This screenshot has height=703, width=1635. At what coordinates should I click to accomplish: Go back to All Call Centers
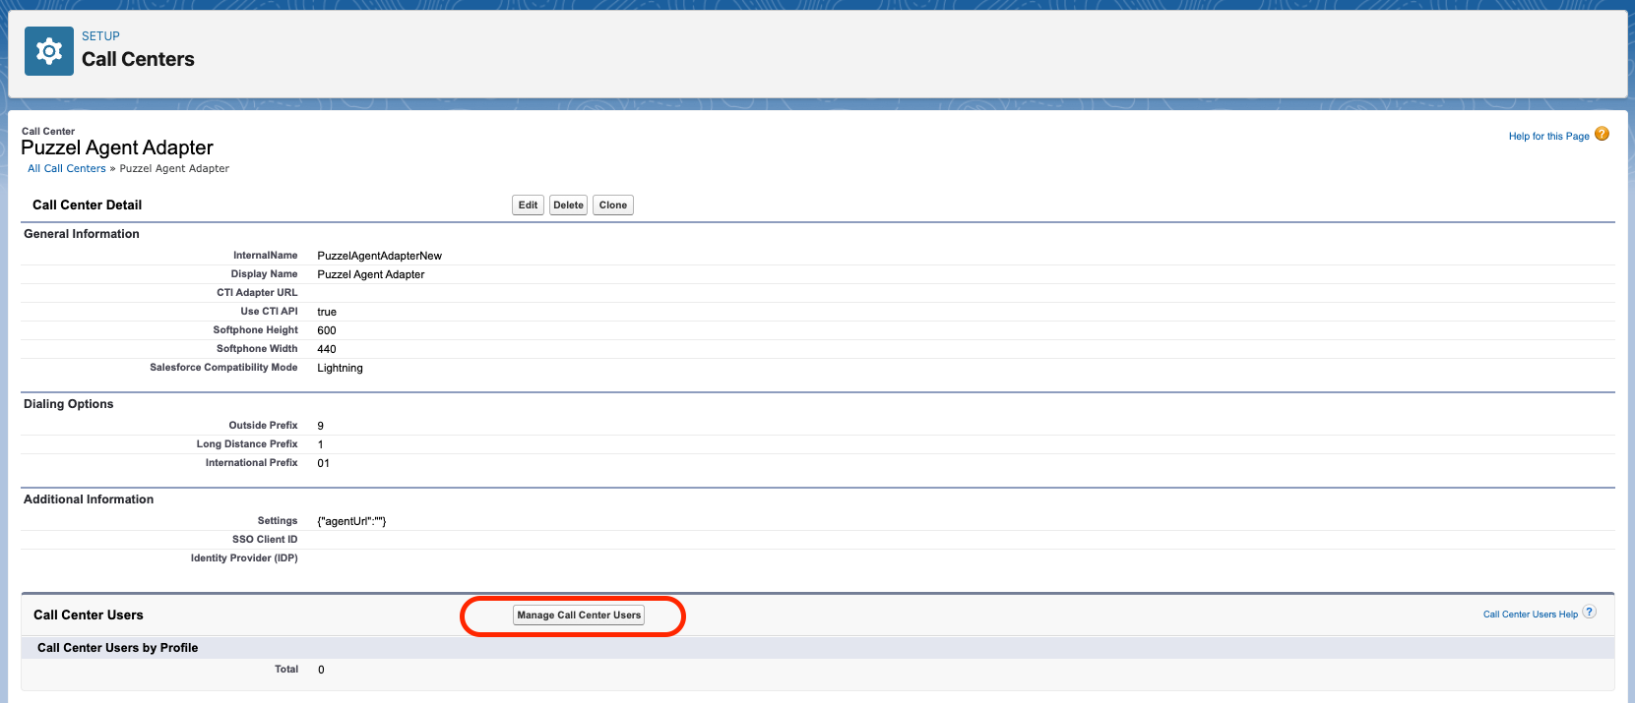67,169
